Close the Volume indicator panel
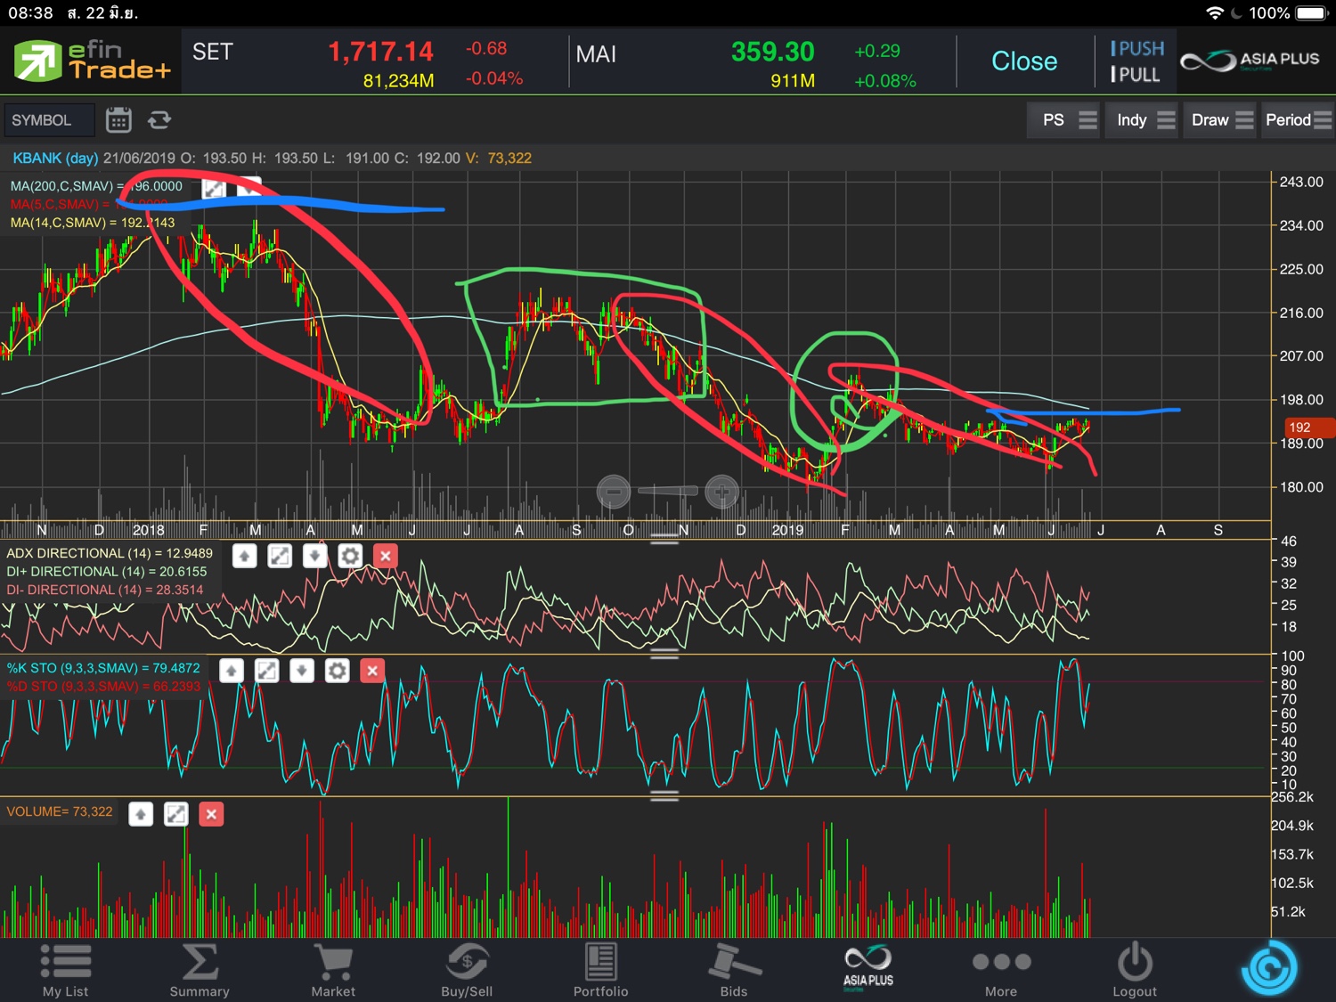The width and height of the screenshot is (1336, 1002). 211,814
